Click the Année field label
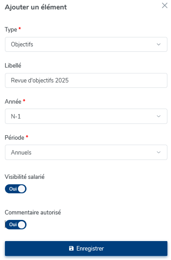Image resolution: width=171 pixels, height=260 pixels. tap(13, 101)
